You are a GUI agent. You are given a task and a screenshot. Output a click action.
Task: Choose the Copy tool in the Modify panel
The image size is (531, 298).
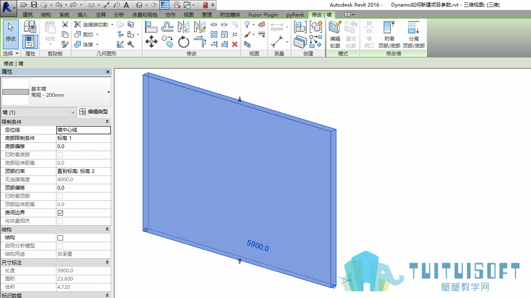[x=167, y=41]
